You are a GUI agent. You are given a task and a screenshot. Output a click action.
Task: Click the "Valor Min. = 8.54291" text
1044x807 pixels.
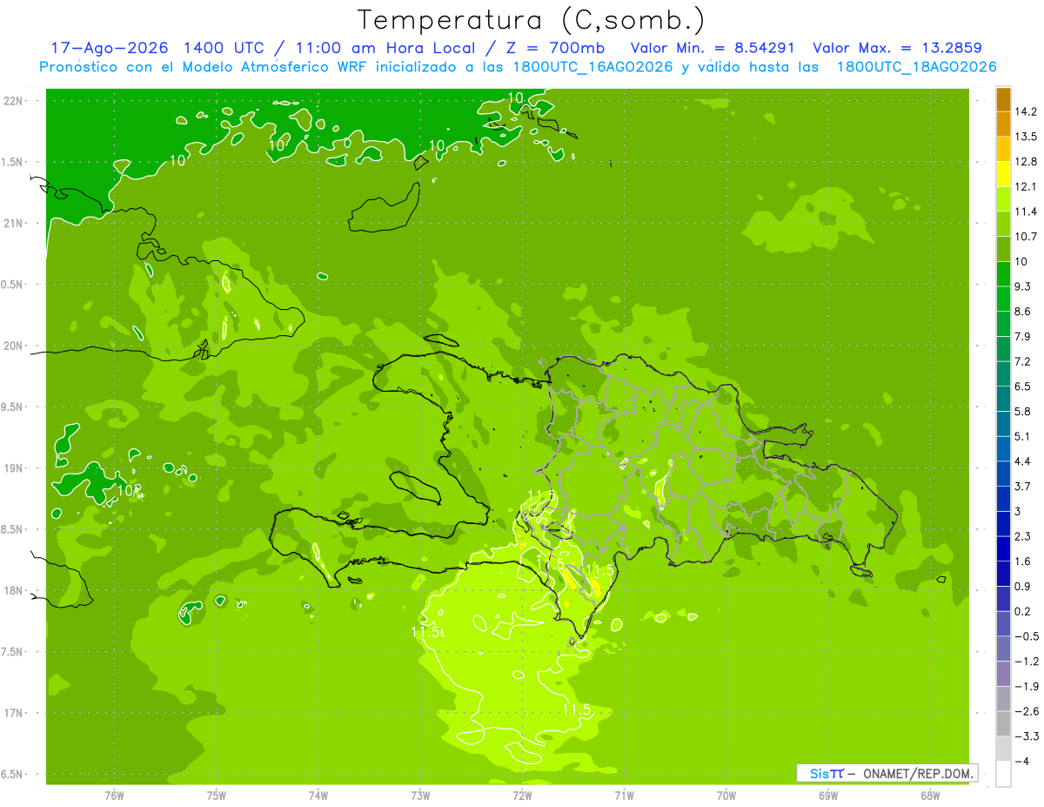coord(713,48)
